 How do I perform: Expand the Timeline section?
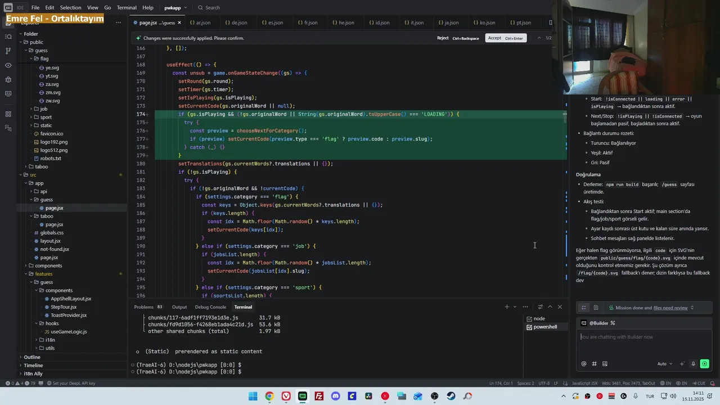tap(33, 365)
